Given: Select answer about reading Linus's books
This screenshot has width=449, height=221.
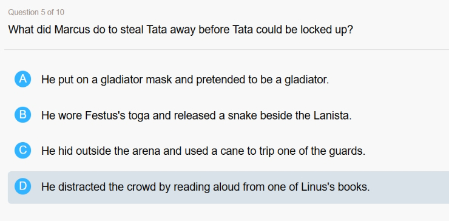Looking at the screenshot, I should [x=205, y=187].
